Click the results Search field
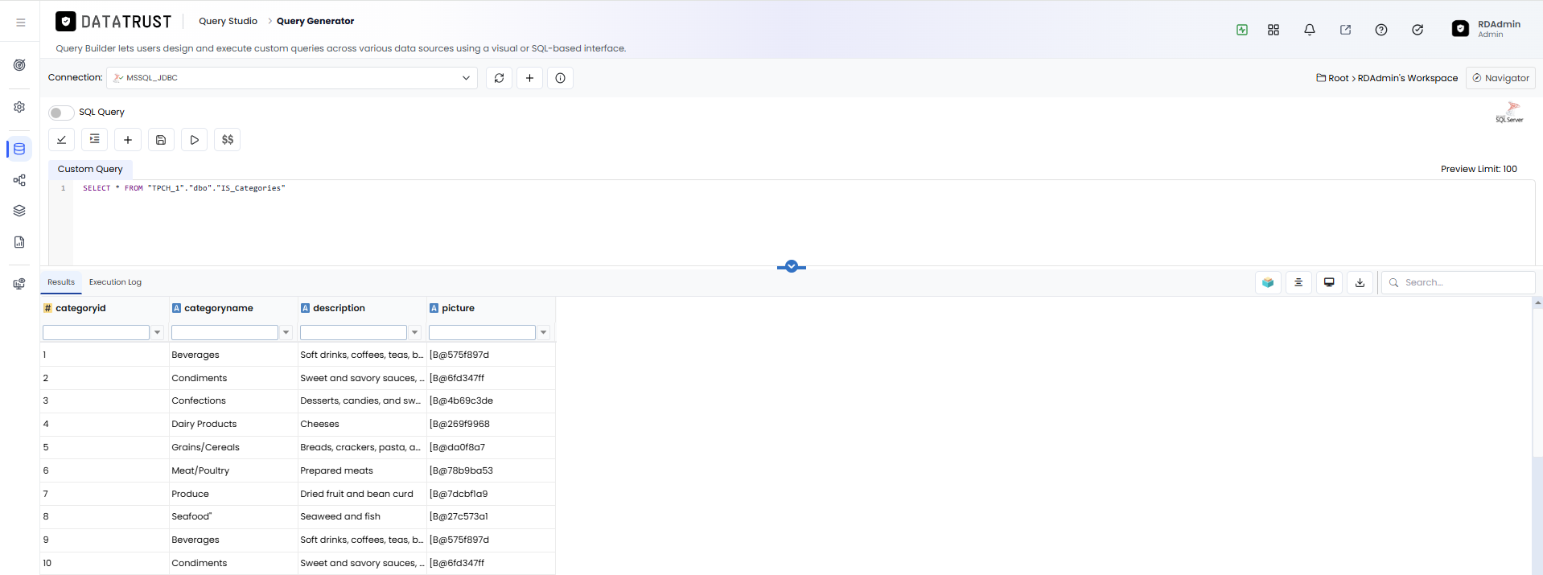This screenshot has width=1543, height=575. click(x=1459, y=282)
